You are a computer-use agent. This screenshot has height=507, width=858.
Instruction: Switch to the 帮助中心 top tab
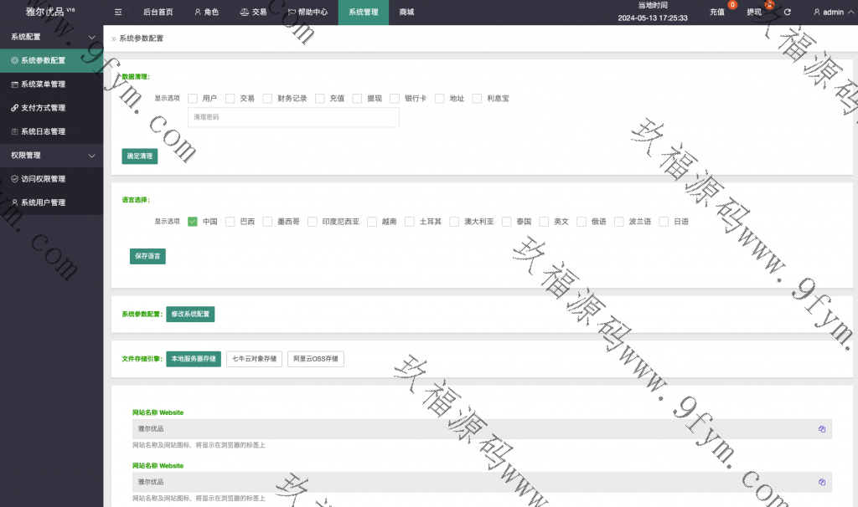click(308, 13)
